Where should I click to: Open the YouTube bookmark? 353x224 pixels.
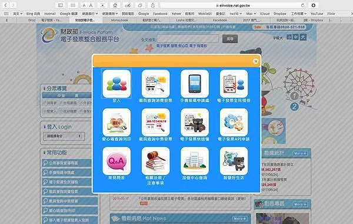click(x=317, y=14)
